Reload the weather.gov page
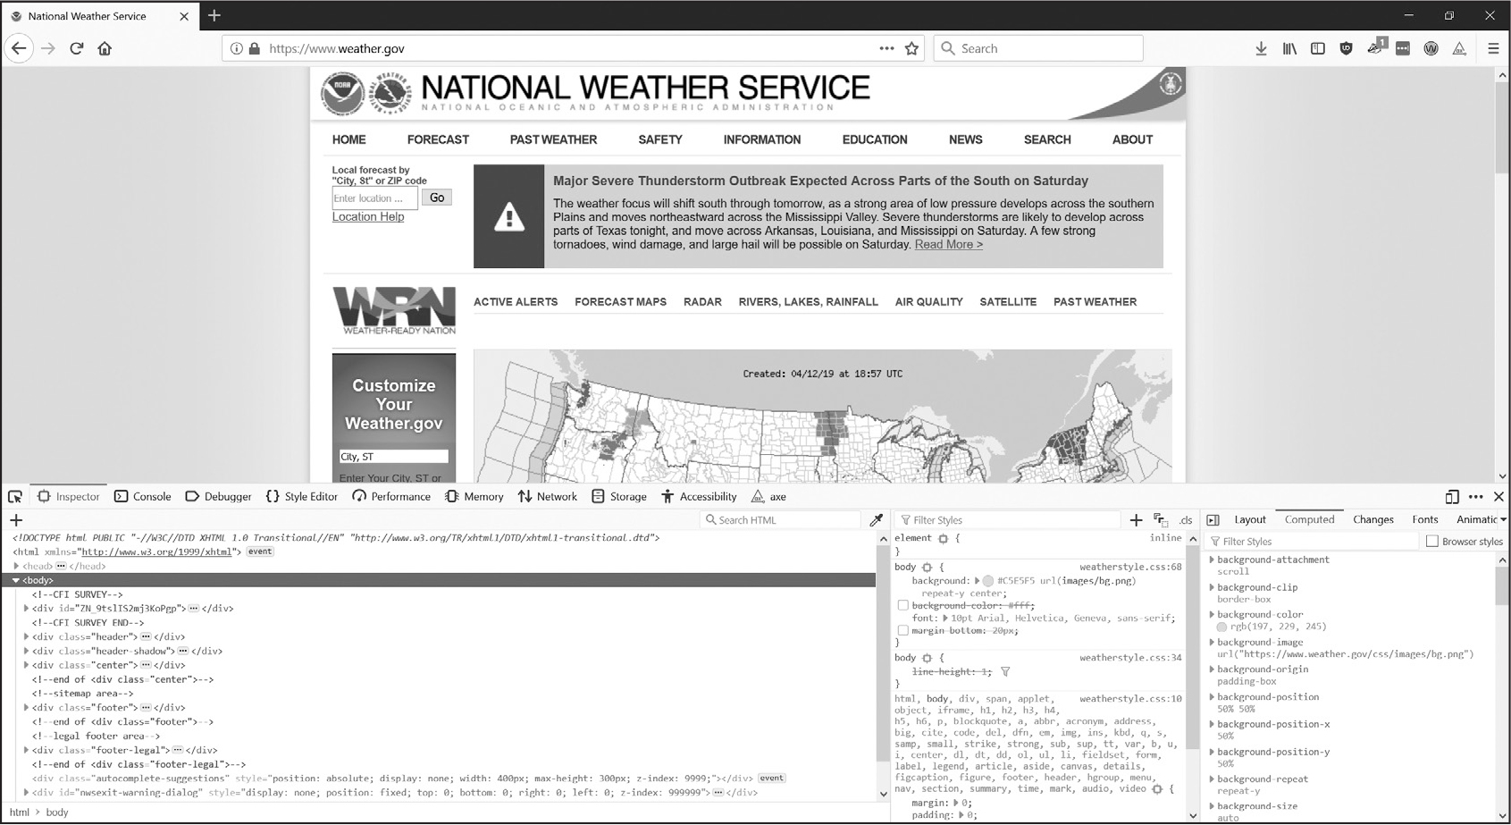Screen dimensions: 1511x825 pos(77,48)
